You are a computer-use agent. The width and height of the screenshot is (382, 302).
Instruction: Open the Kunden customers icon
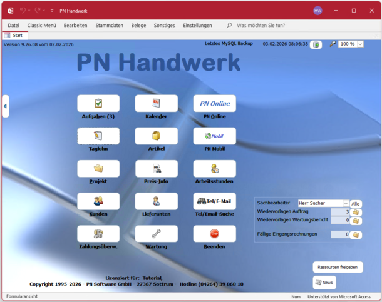(98, 201)
